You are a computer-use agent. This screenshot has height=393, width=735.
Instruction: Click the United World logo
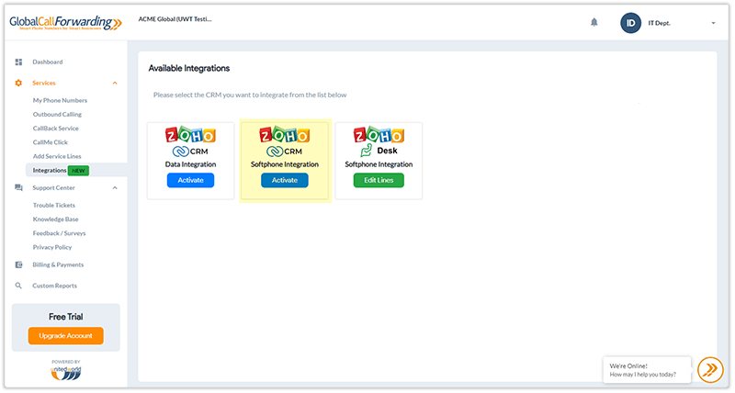pyautogui.click(x=65, y=373)
